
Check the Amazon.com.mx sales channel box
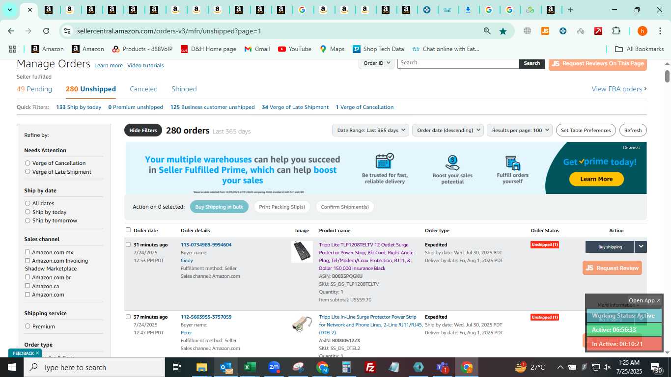pos(28,252)
